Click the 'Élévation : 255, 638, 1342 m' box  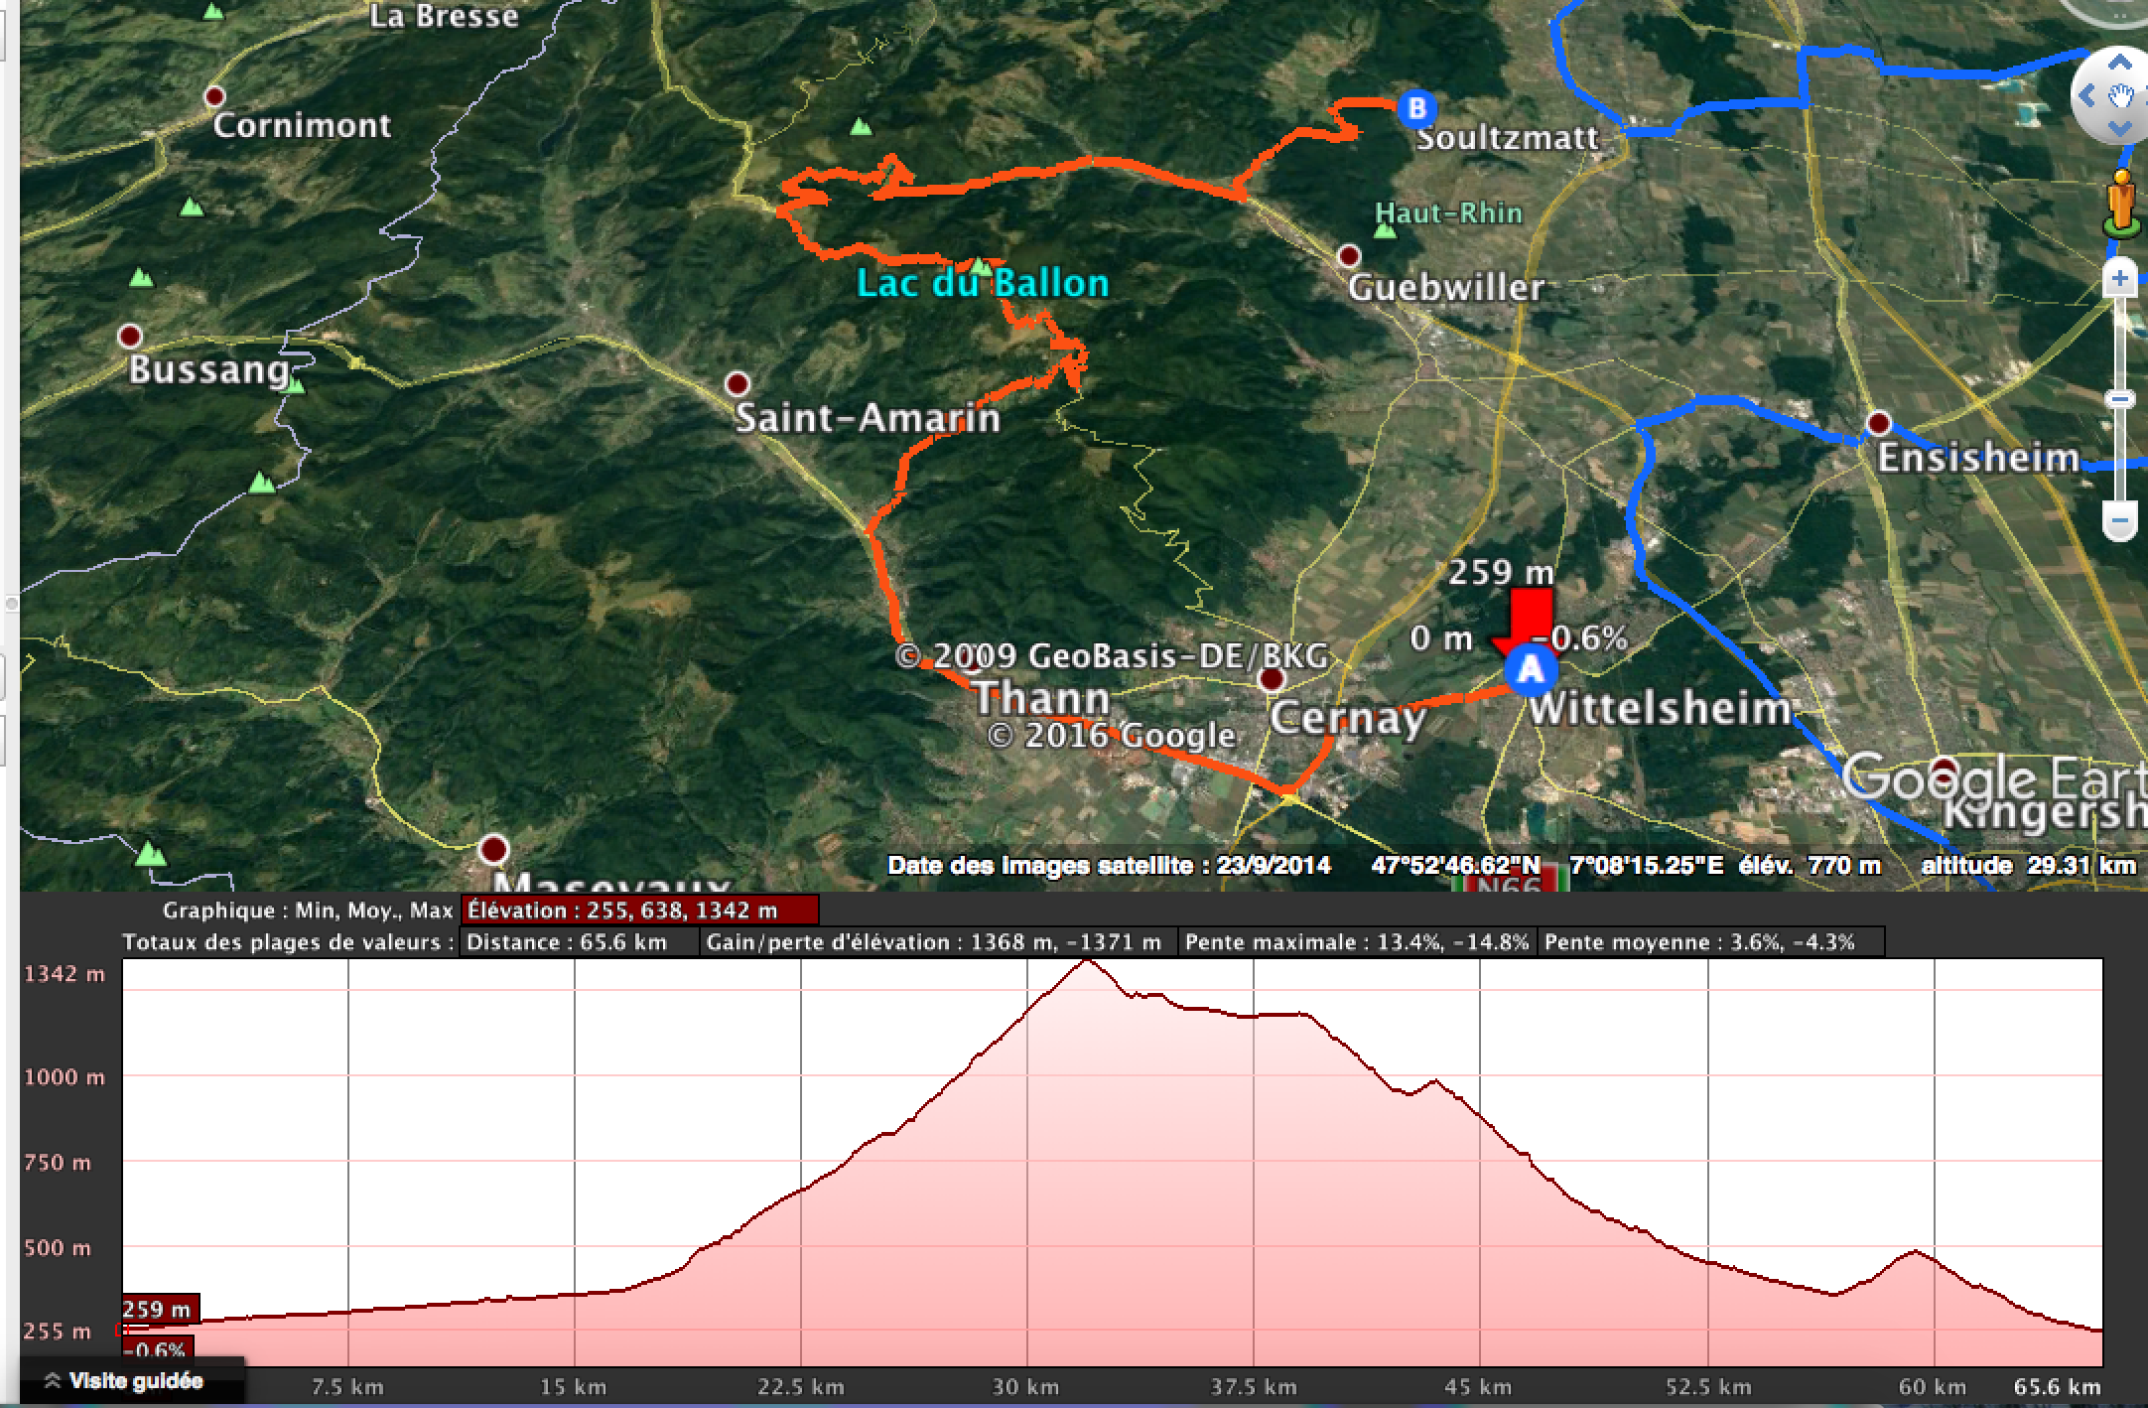640,911
